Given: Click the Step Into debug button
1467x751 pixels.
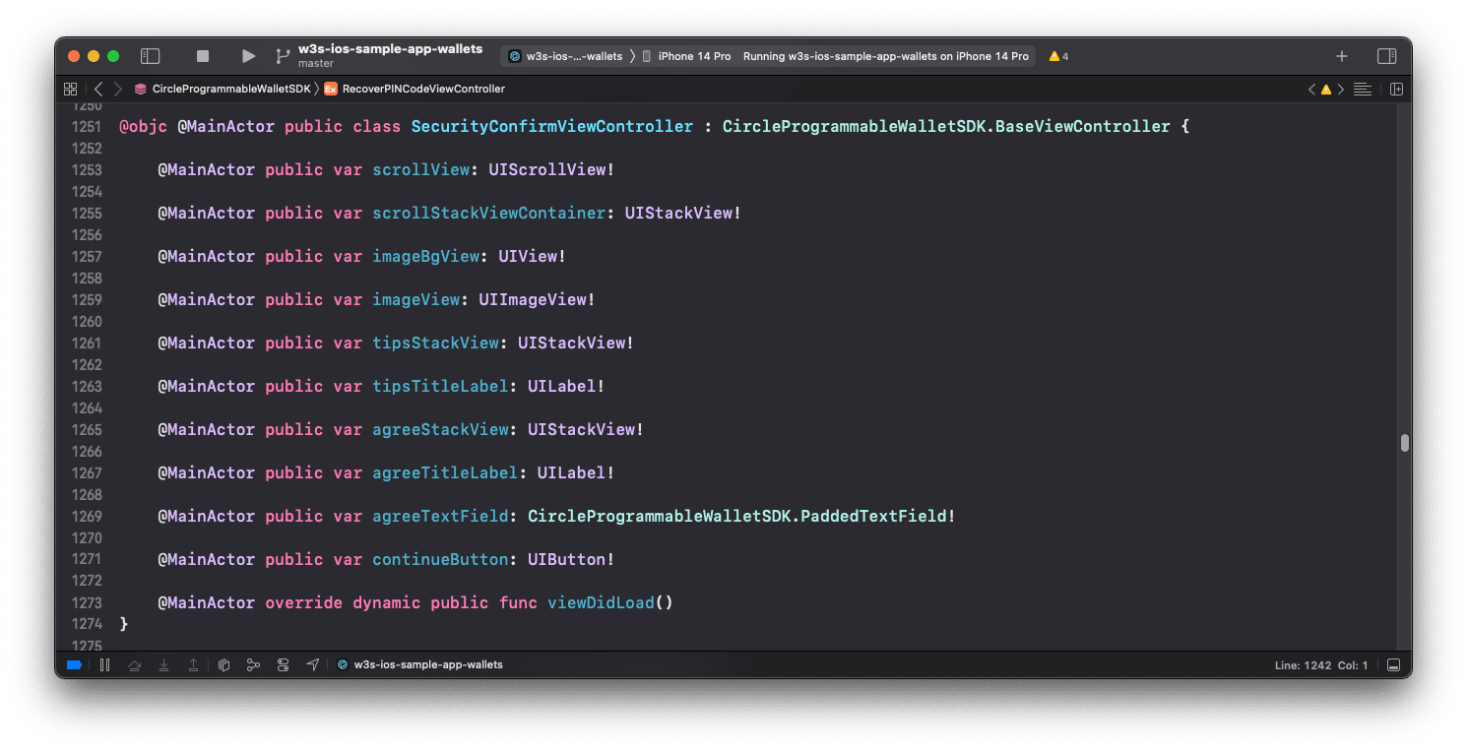Looking at the screenshot, I should coord(164,665).
